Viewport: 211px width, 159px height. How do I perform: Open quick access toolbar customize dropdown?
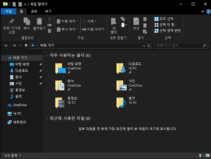[25, 4]
